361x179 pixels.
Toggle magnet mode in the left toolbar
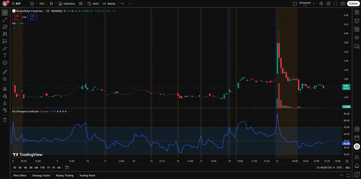tap(5, 89)
